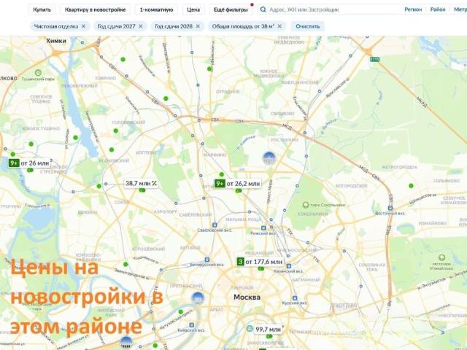Screen dimensions: 467x350
Task: Click the green 9+ badge of 26,2 млн cluster
Action: (x=220, y=183)
